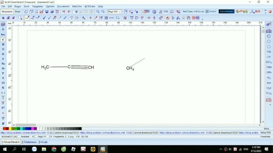Select the Sodium (Na) atom button

tap(3, 64)
